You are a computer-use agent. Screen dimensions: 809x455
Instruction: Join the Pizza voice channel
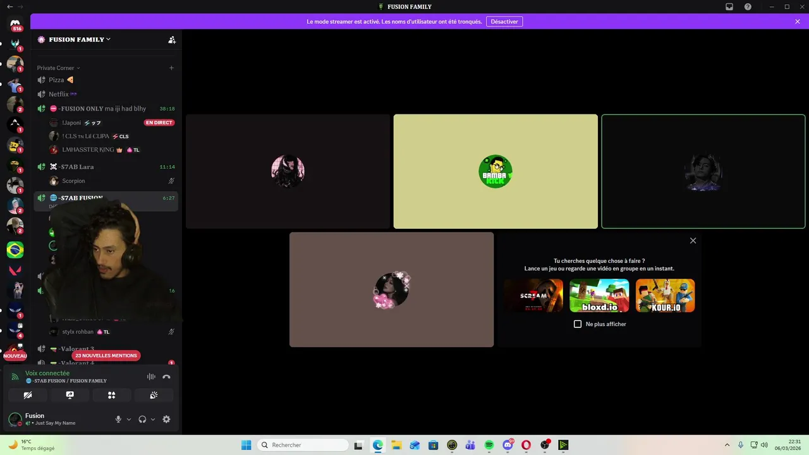pyautogui.click(x=106, y=80)
